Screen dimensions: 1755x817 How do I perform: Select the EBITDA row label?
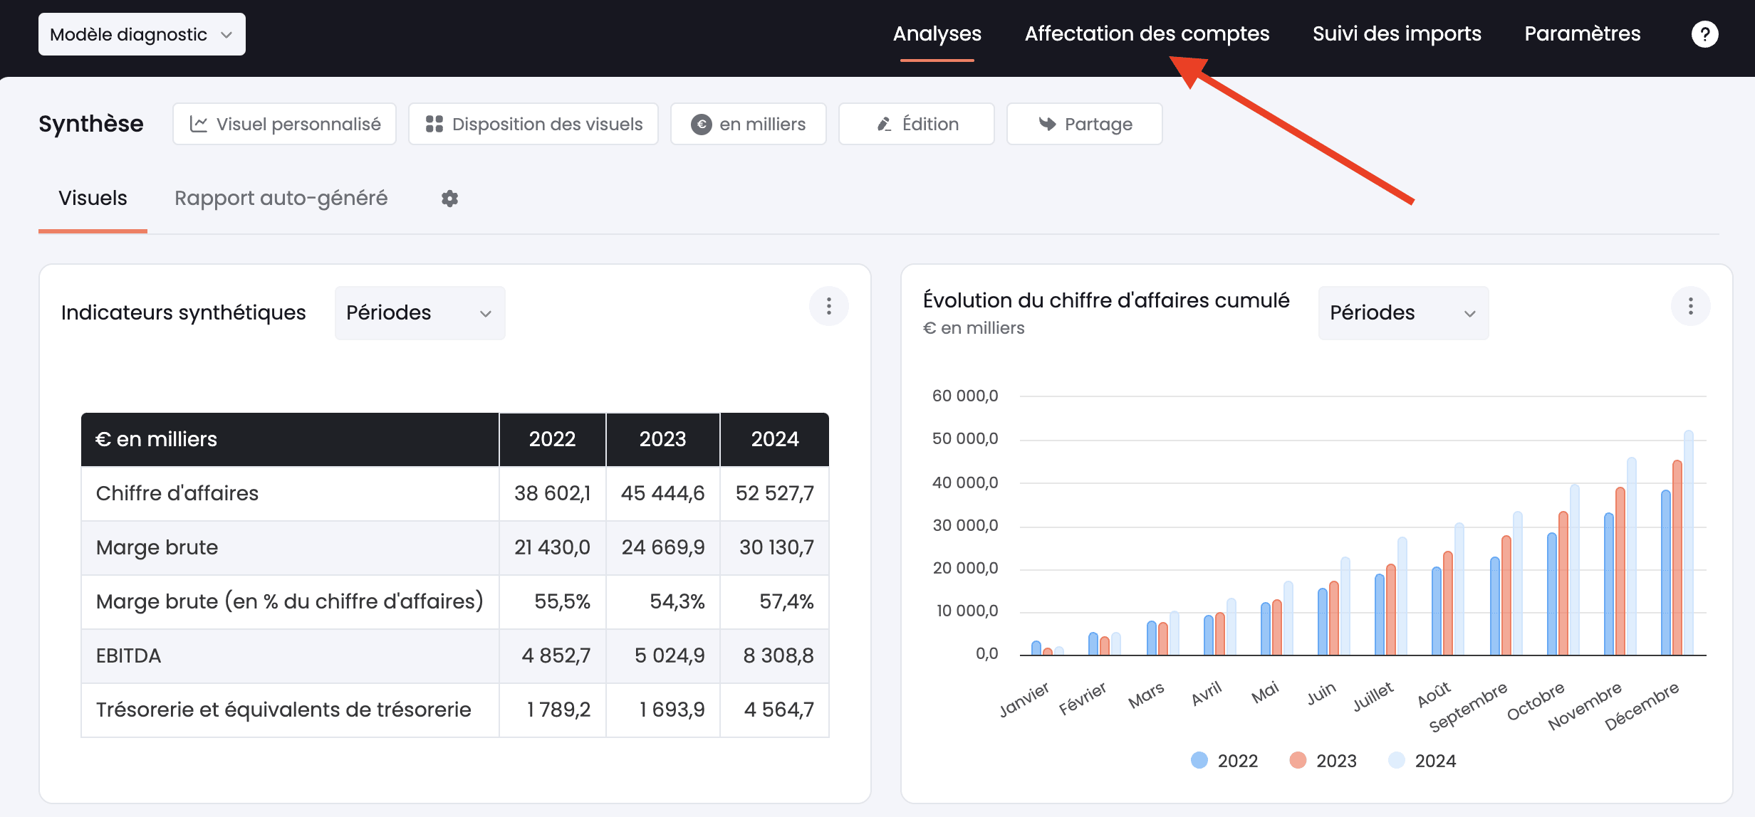[x=128, y=655]
